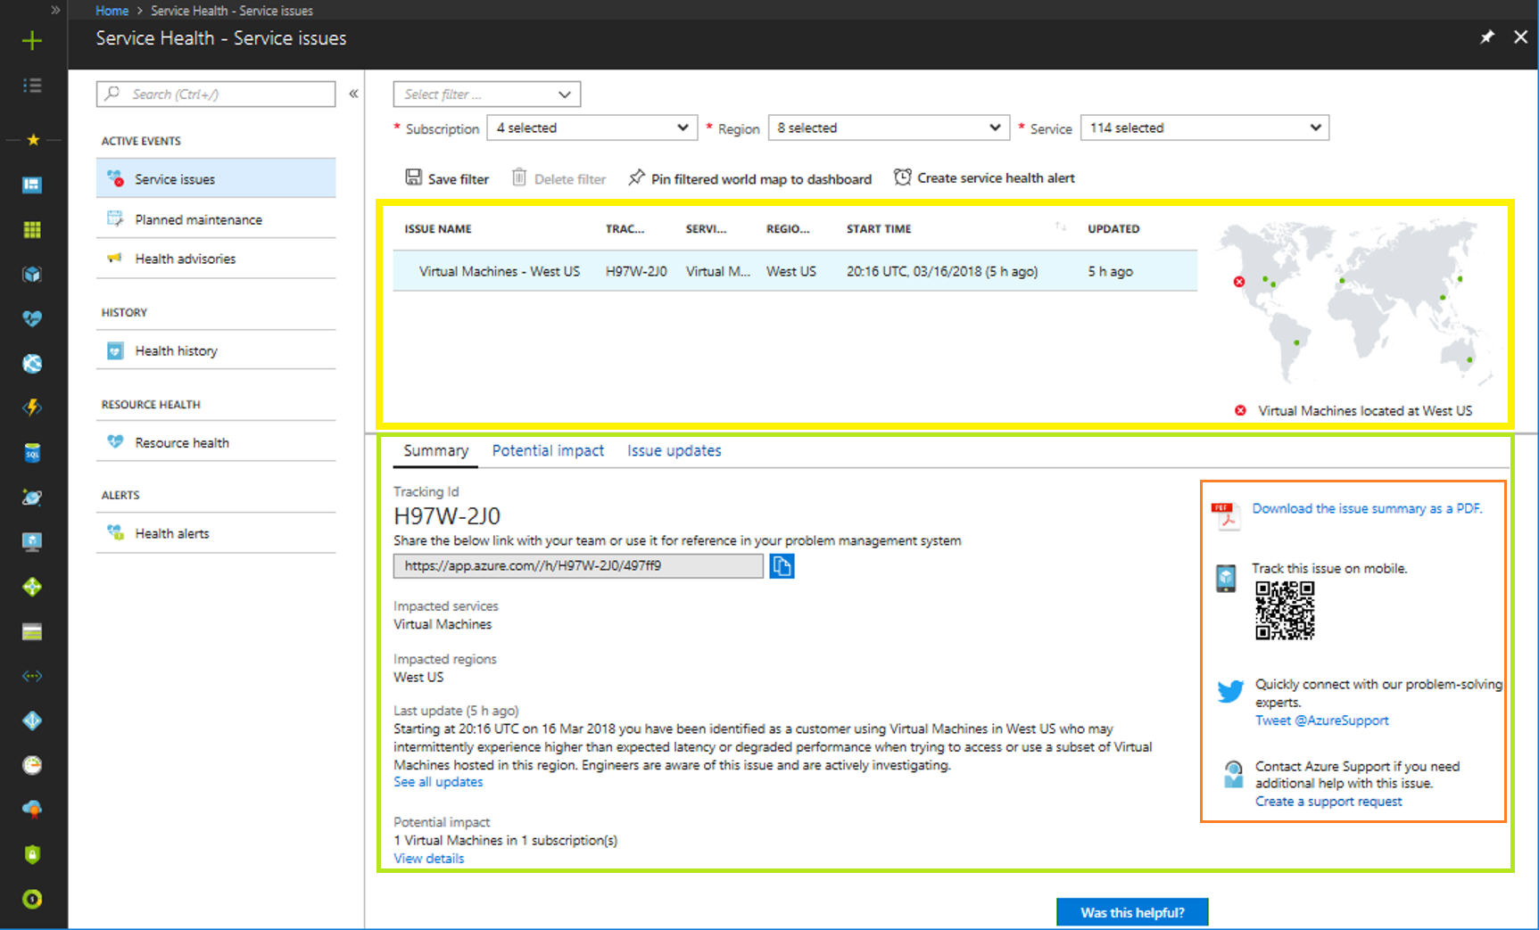This screenshot has width=1539, height=930.
Task: Click the mobile QR code image
Action: click(x=1285, y=611)
